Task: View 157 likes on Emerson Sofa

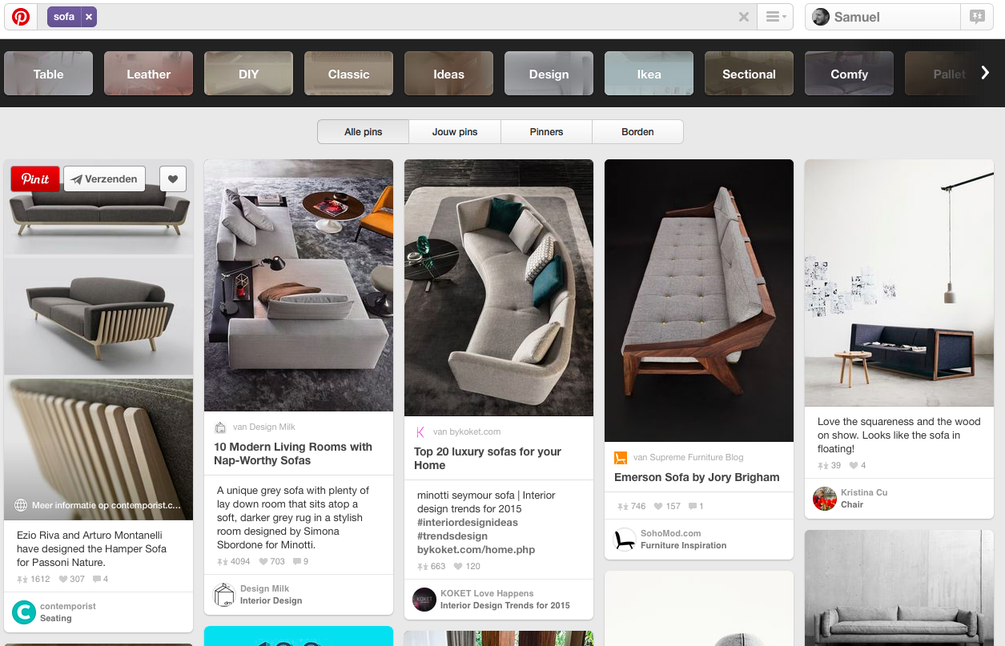Action: [x=668, y=507]
